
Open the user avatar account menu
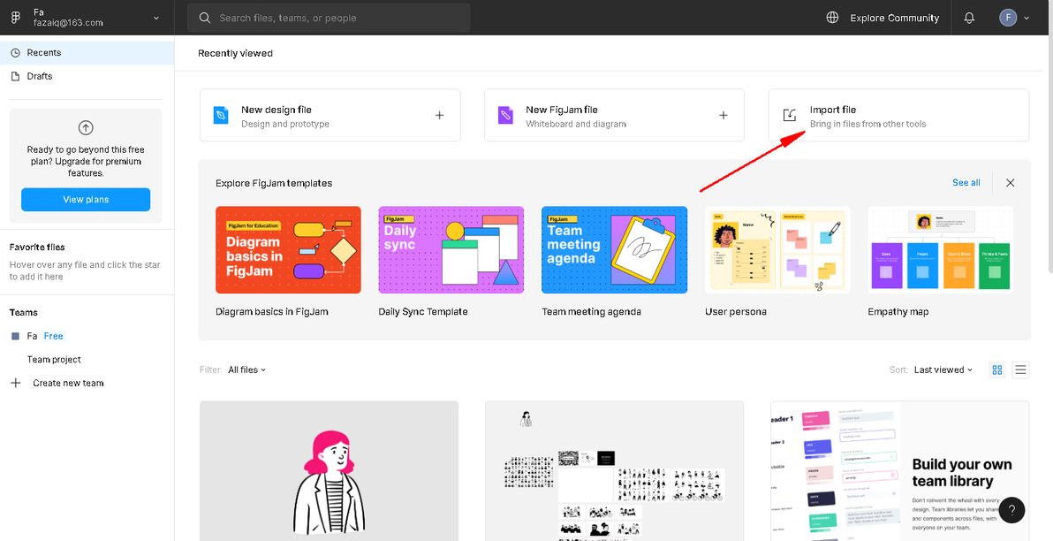pos(1014,18)
